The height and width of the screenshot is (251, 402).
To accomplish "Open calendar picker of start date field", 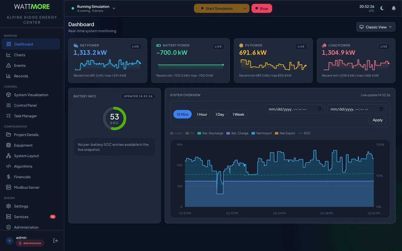I will pos(320,109).
